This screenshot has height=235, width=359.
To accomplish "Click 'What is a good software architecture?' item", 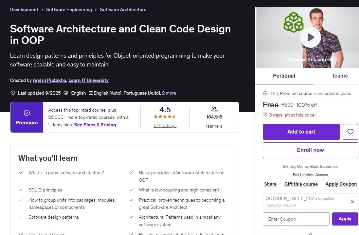I will [66, 173].
